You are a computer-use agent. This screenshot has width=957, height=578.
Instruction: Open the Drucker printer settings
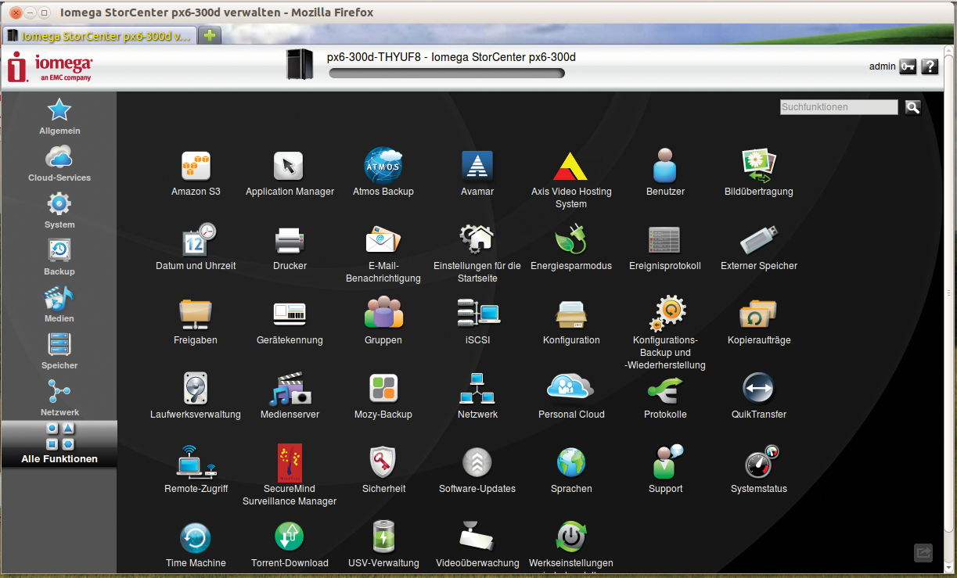pos(290,241)
